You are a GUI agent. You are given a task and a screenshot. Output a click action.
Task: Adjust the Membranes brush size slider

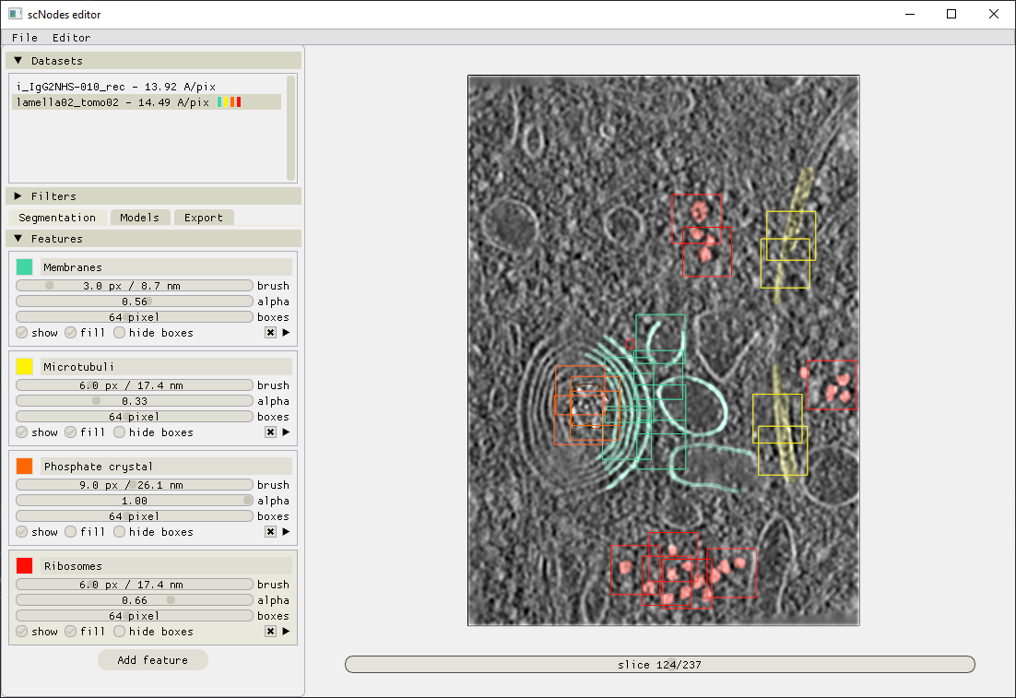(x=134, y=286)
